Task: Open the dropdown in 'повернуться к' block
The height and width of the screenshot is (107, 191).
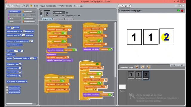Action: coord(21,45)
